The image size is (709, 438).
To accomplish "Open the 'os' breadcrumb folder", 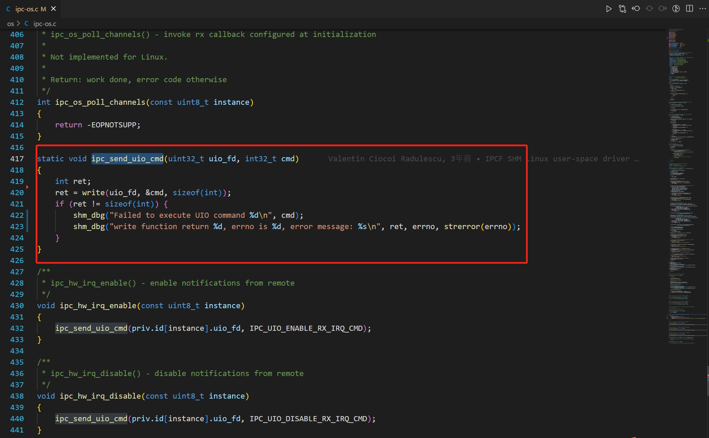I will [x=10, y=24].
